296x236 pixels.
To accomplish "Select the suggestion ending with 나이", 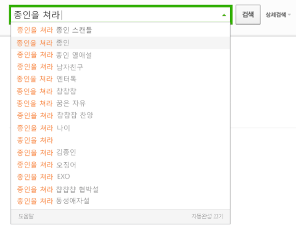I will [120, 128].
